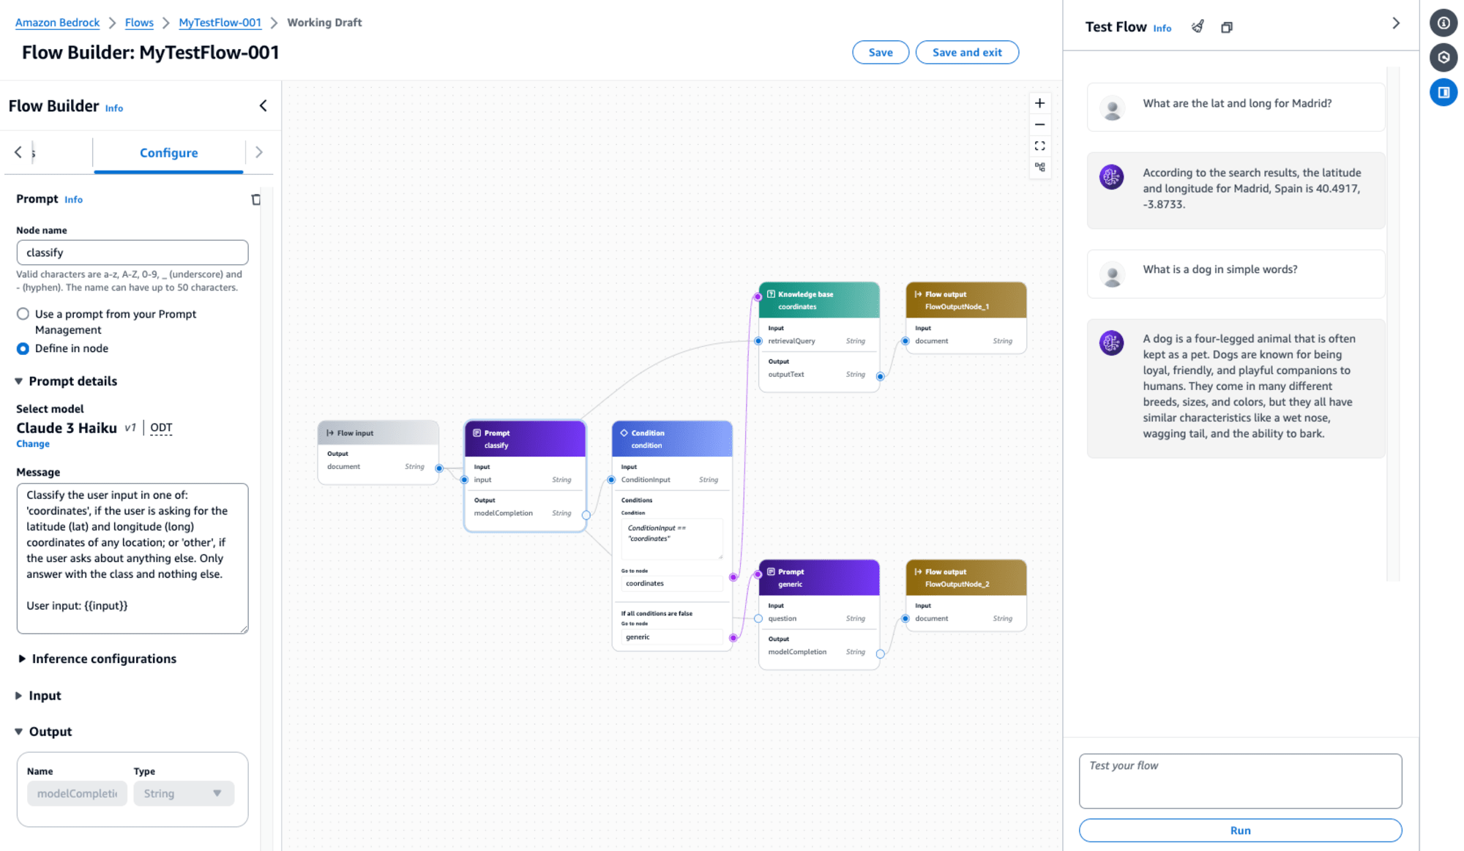This screenshot has width=1464, height=851.
Task: Click Prompt classify node header icon
Action: tap(477, 433)
